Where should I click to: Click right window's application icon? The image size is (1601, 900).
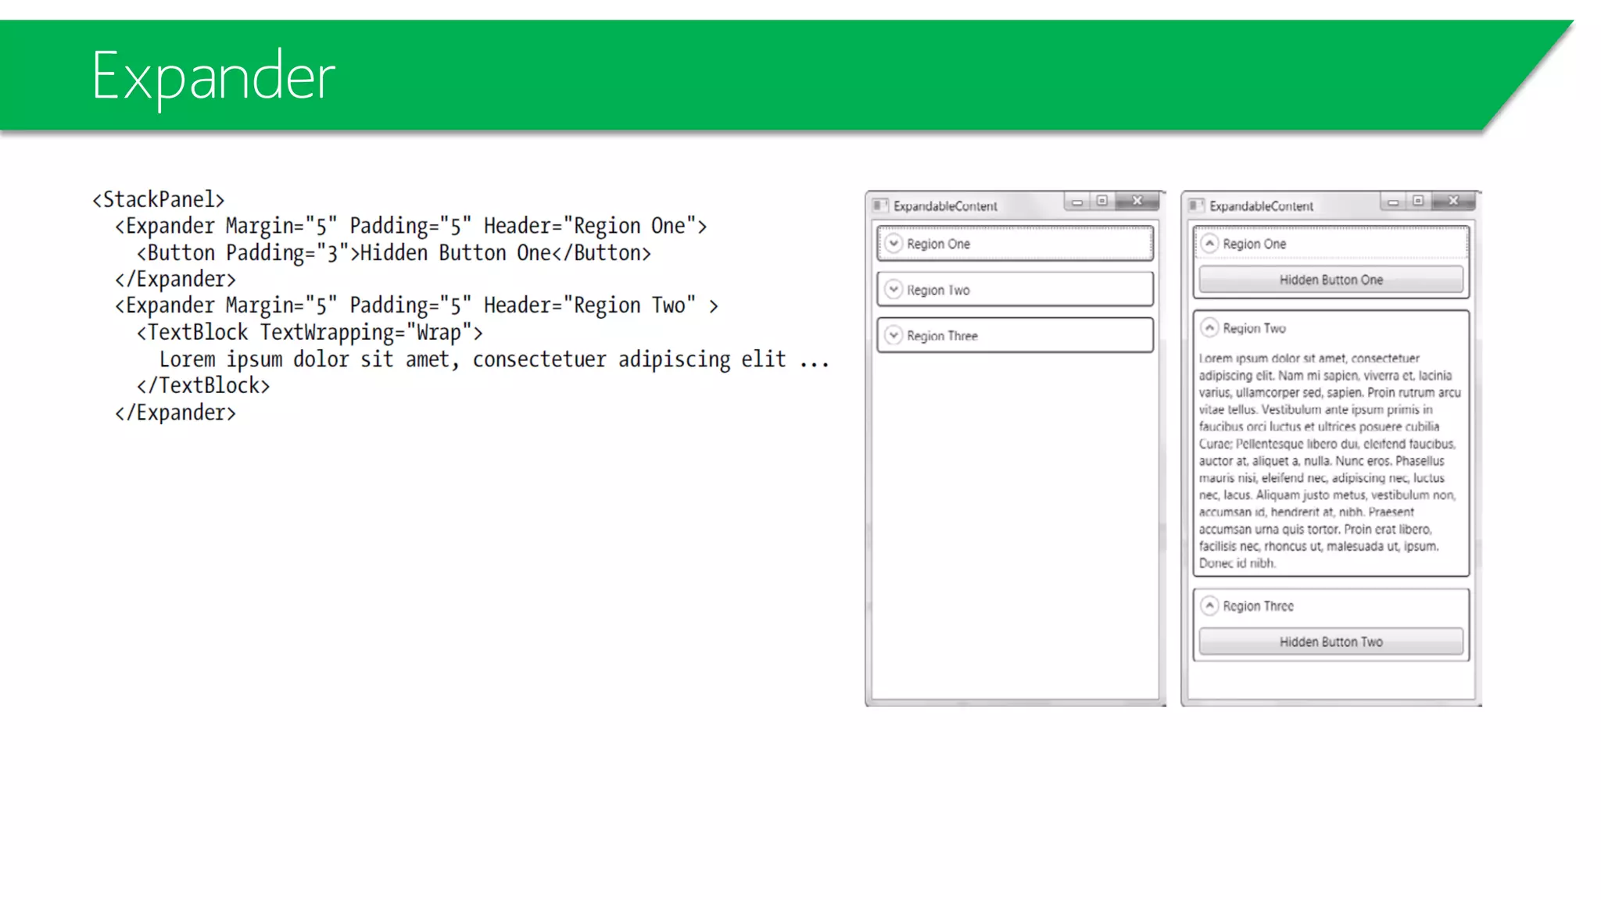pos(1195,205)
